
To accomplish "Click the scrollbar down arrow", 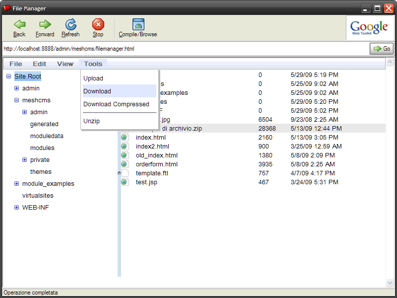I will [x=390, y=283].
